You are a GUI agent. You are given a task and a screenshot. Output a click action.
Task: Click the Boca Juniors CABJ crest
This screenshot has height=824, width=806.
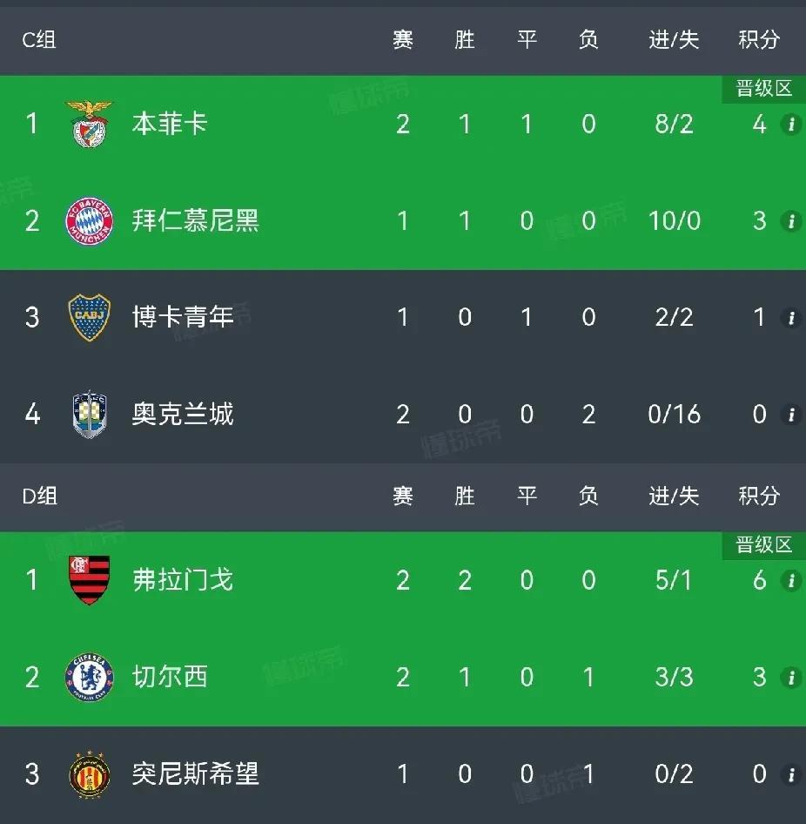(x=90, y=317)
